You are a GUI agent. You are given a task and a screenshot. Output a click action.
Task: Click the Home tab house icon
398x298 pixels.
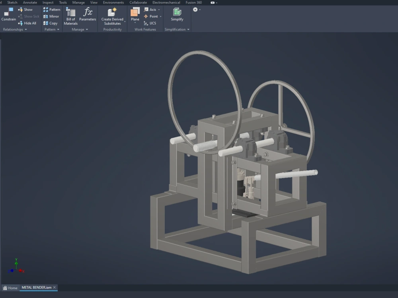tap(5, 288)
